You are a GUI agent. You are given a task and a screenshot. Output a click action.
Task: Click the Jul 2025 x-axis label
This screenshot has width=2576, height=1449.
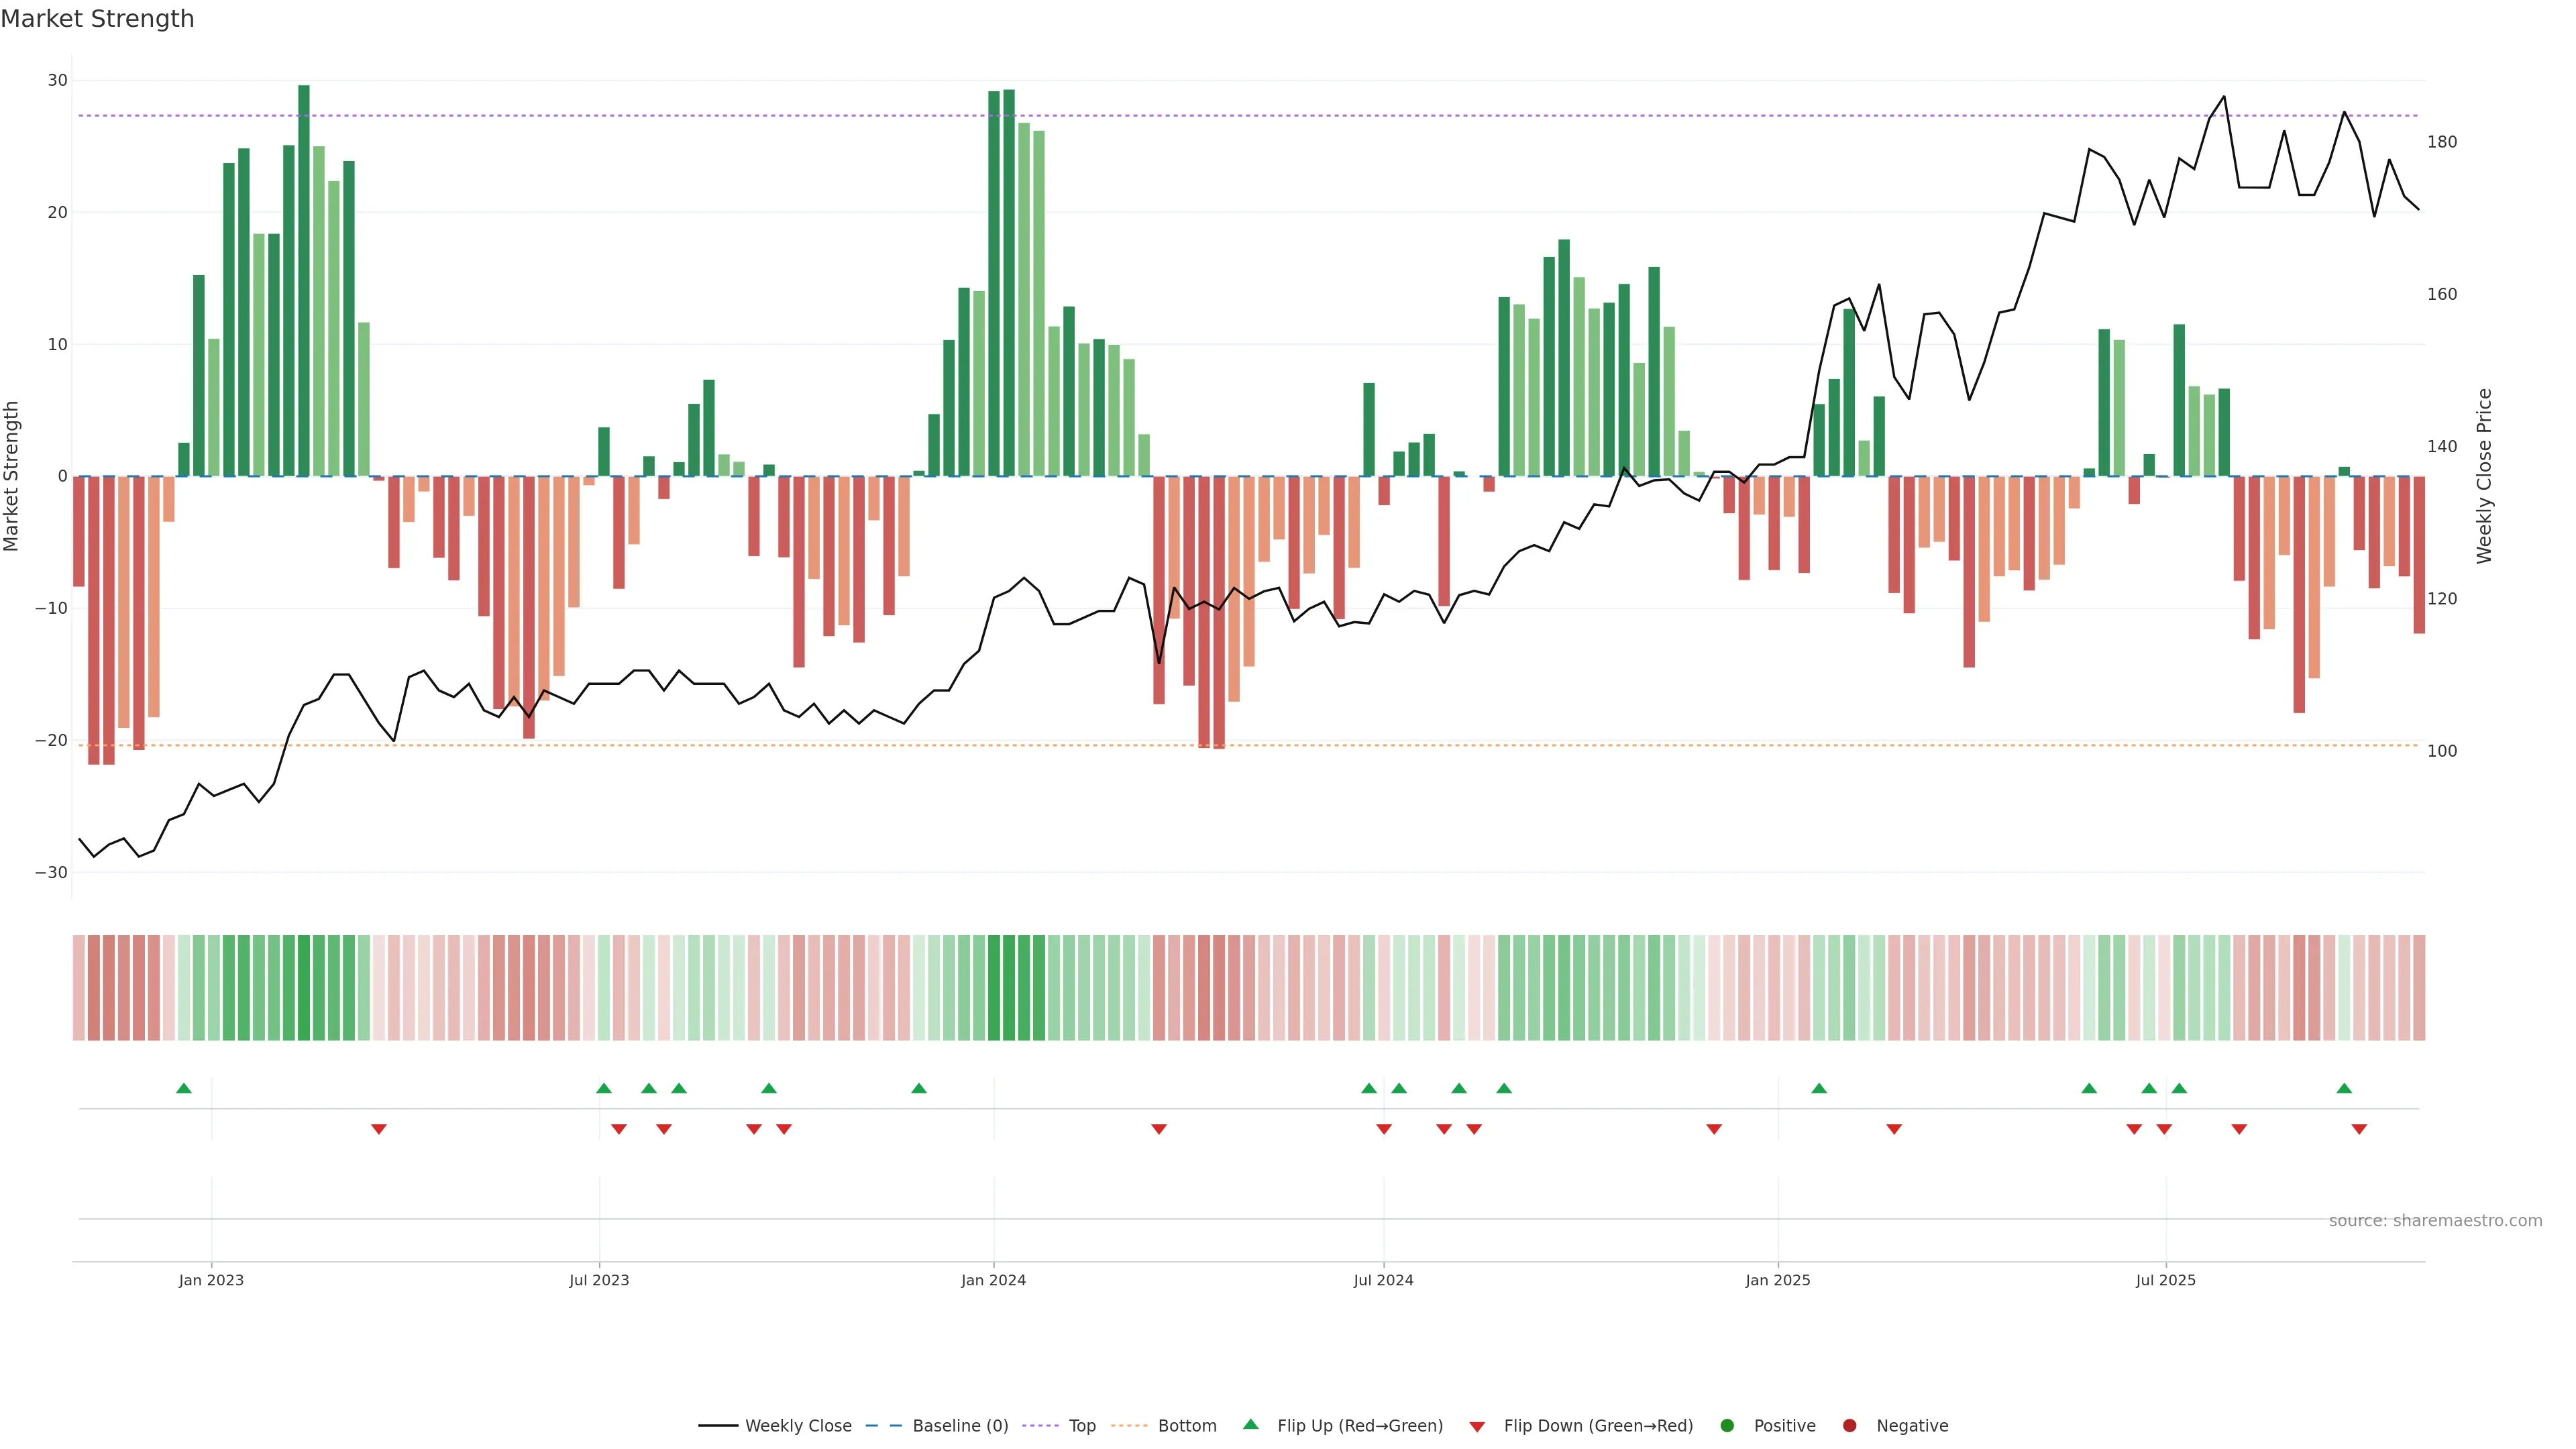(2165, 1280)
